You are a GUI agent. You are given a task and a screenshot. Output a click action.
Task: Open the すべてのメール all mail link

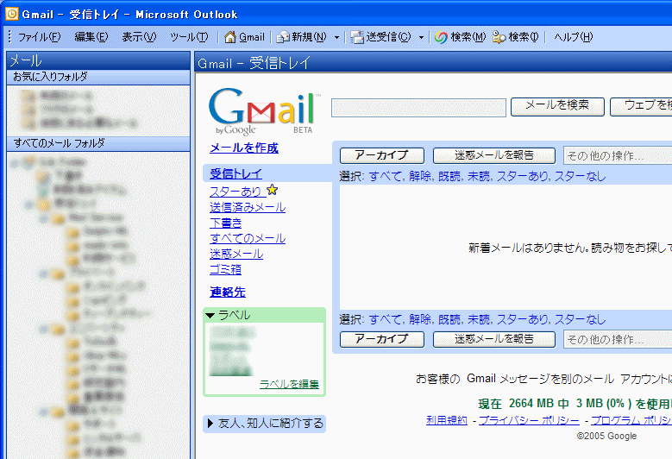(248, 238)
